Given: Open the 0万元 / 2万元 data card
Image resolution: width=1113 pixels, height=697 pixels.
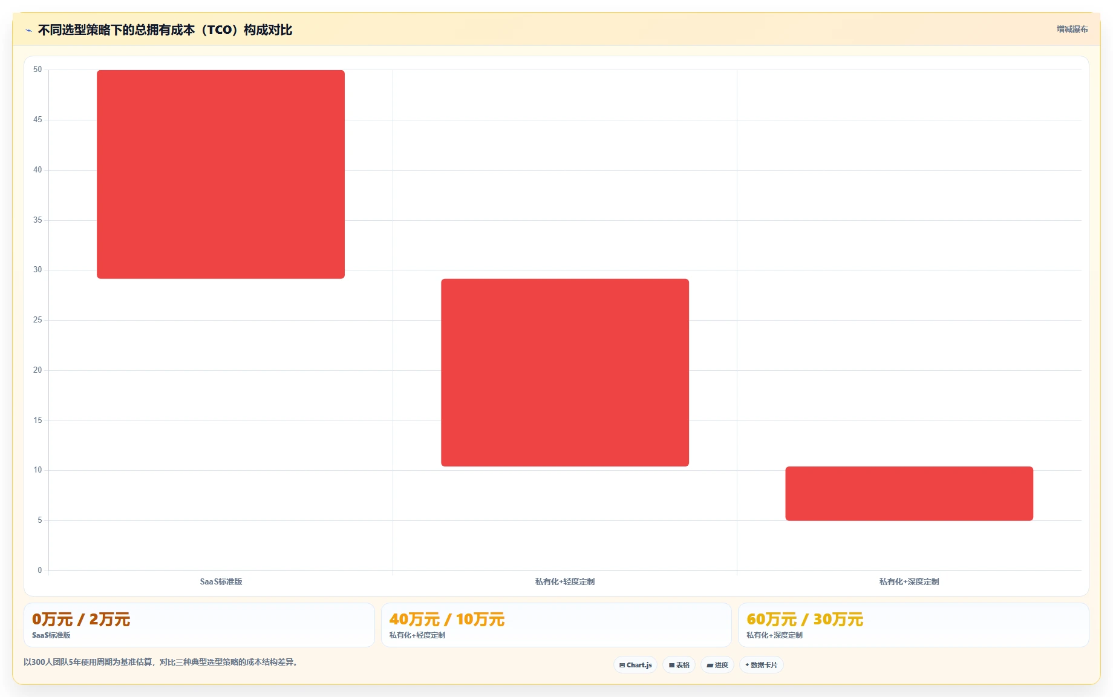Looking at the screenshot, I should [x=199, y=625].
